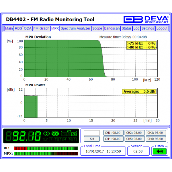Click the alarm bell indicator icon

[45, 139]
